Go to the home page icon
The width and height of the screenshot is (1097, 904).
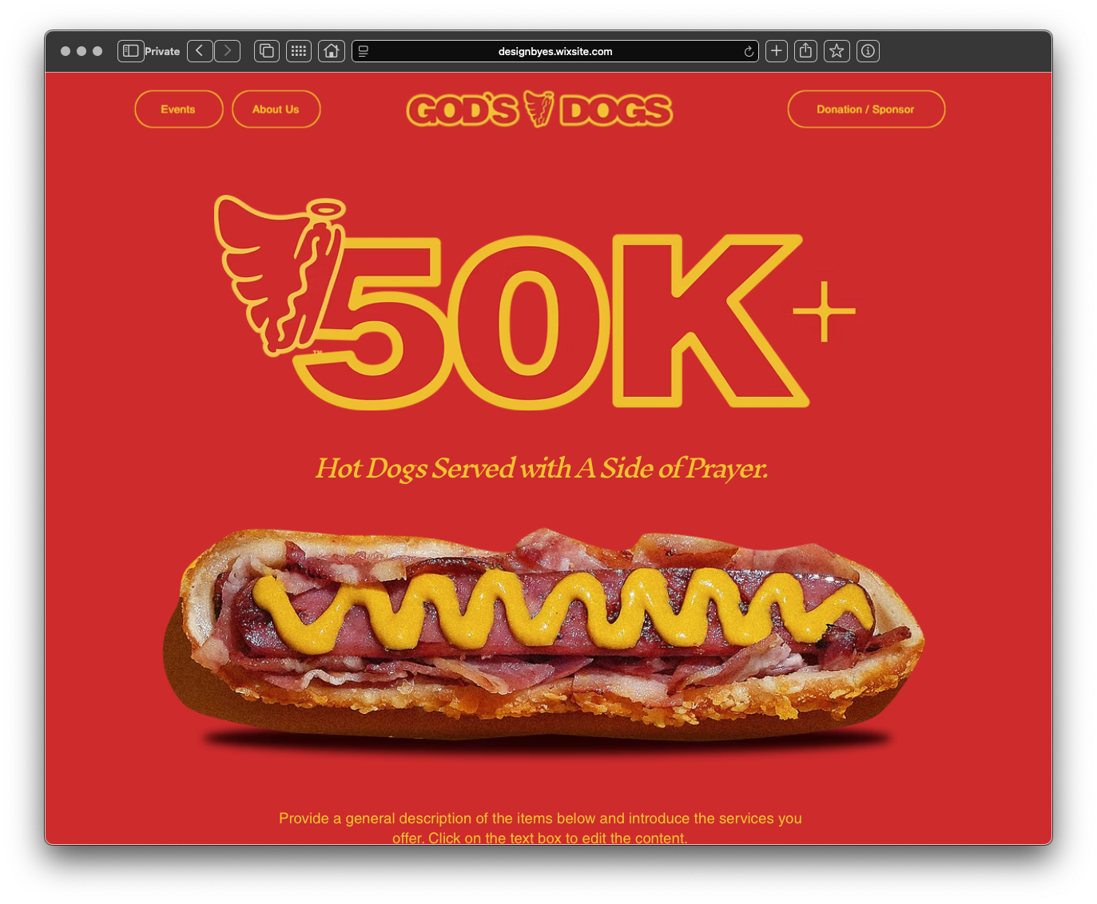332,51
